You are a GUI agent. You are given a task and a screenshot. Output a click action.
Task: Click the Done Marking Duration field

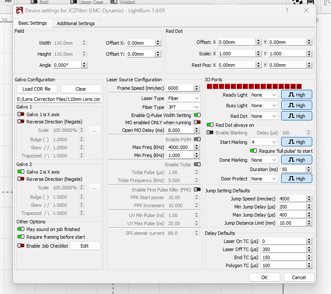coord(294,169)
